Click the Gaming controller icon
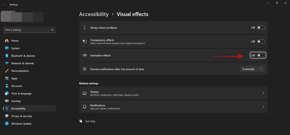This screenshot has width=290, height=135. [7, 101]
